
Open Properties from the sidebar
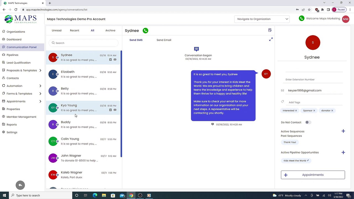click(x=13, y=109)
